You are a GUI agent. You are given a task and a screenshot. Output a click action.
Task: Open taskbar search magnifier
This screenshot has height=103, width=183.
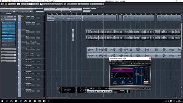(7, 101)
